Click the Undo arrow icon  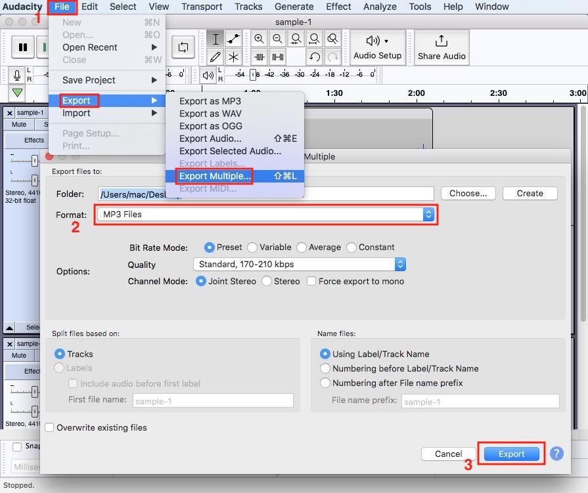314,57
